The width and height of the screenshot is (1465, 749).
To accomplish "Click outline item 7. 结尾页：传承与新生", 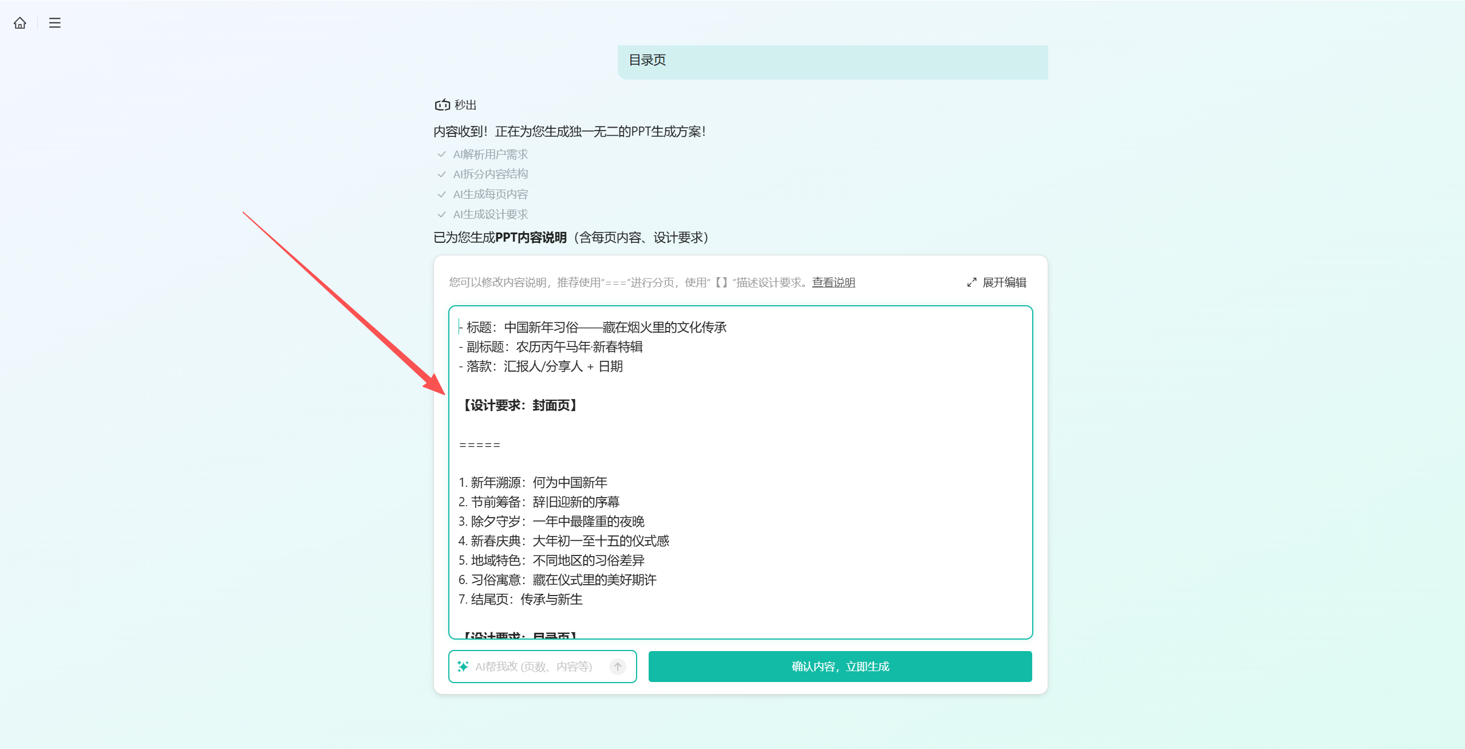I will click(x=520, y=600).
